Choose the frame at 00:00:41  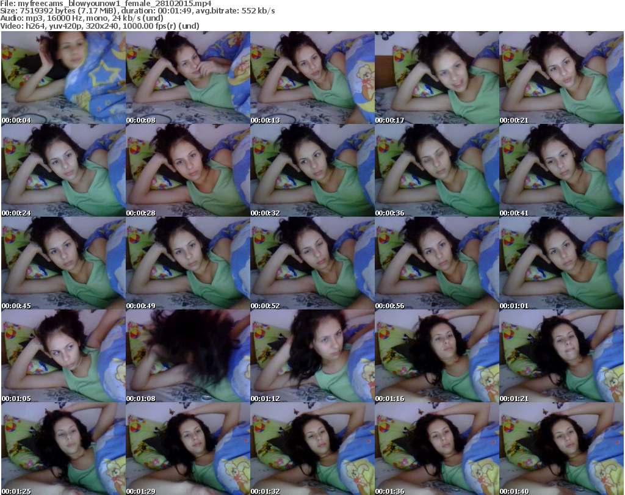click(x=562, y=170)
